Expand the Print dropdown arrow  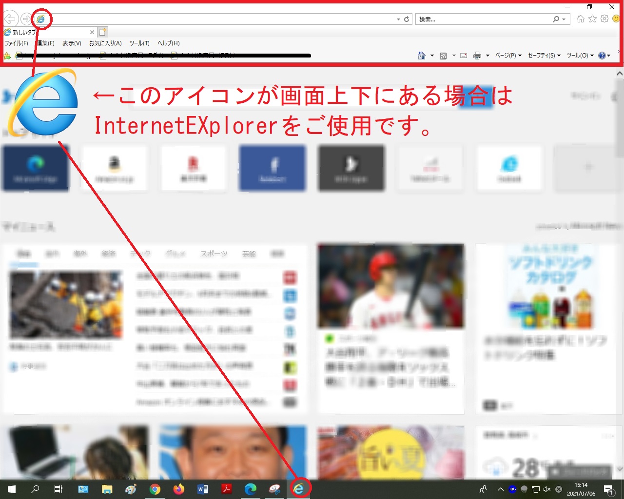pyautogui.click(x=487, y=56)
